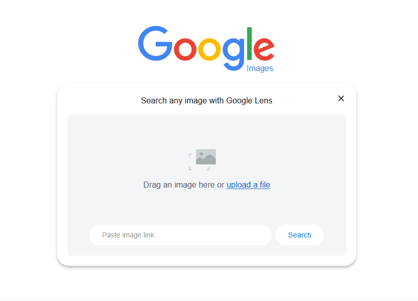Click the blue capital G in the Google logo
This screenshot has height=301, width=418.
155,43
